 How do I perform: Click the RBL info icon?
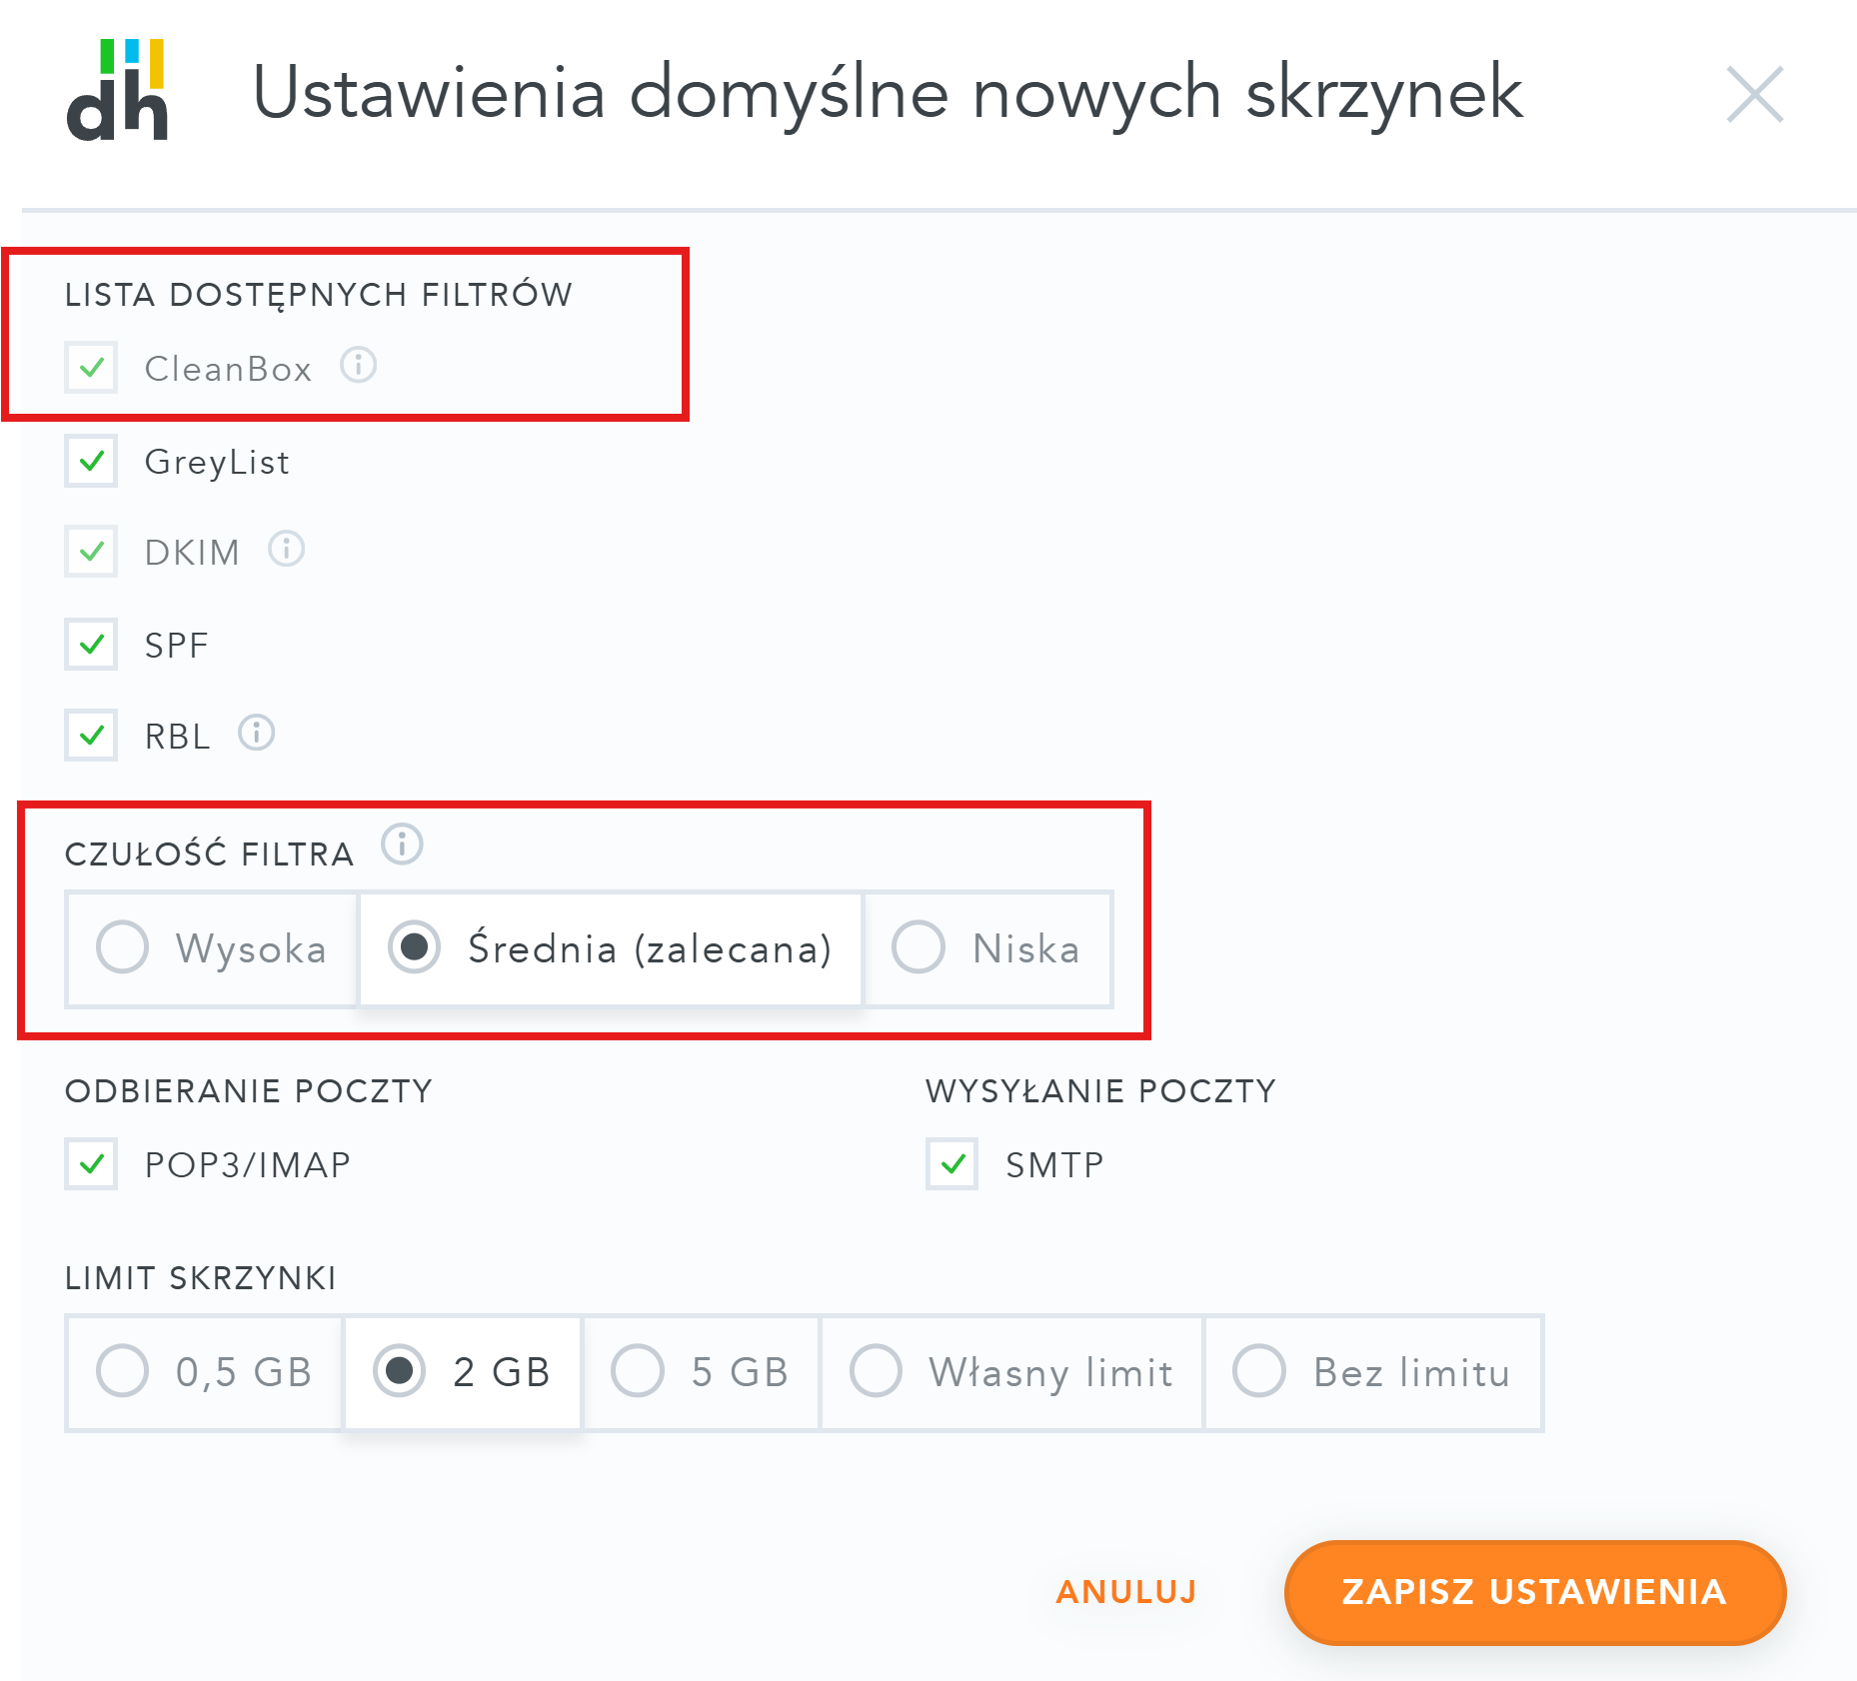click(257, 735)
